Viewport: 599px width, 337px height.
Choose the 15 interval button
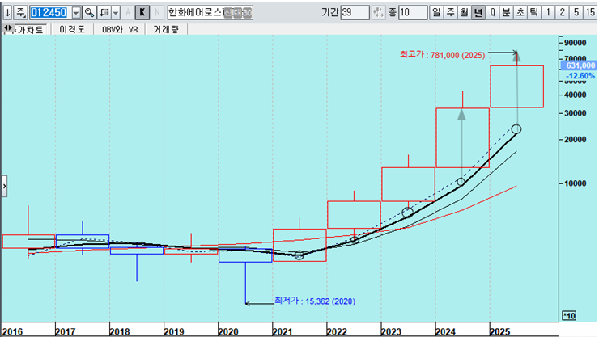click(x=590, y=13)
